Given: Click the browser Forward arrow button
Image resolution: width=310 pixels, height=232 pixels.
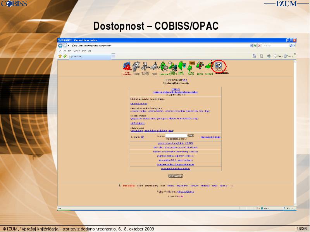Looking at the screenshot, I should point(65,46).
